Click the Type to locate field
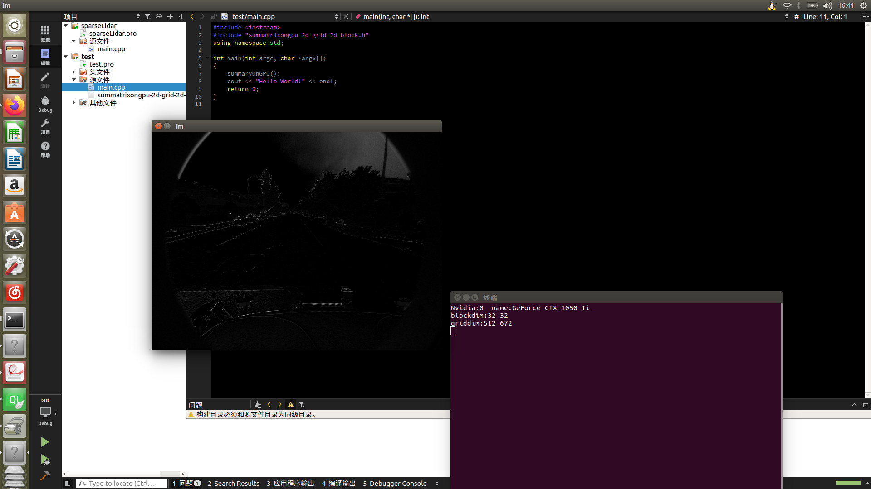Viewport: 871px width, 489px height. pos(122,484)
